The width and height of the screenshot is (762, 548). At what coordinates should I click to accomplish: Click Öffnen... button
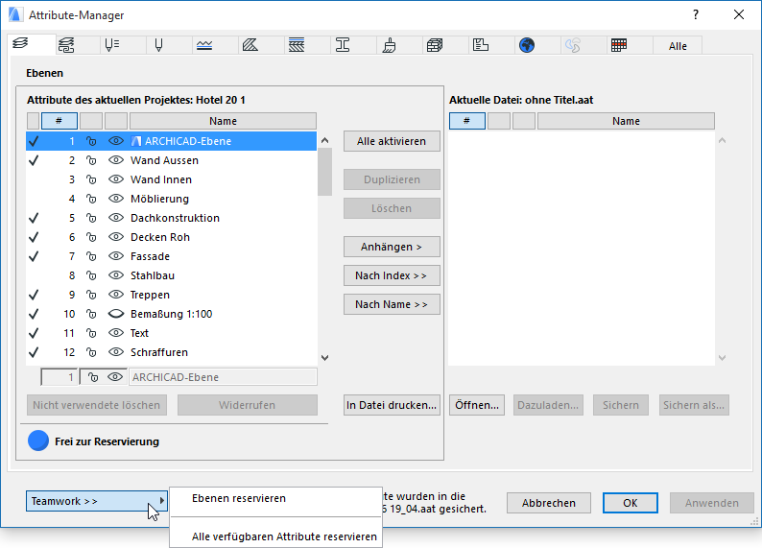477,405
